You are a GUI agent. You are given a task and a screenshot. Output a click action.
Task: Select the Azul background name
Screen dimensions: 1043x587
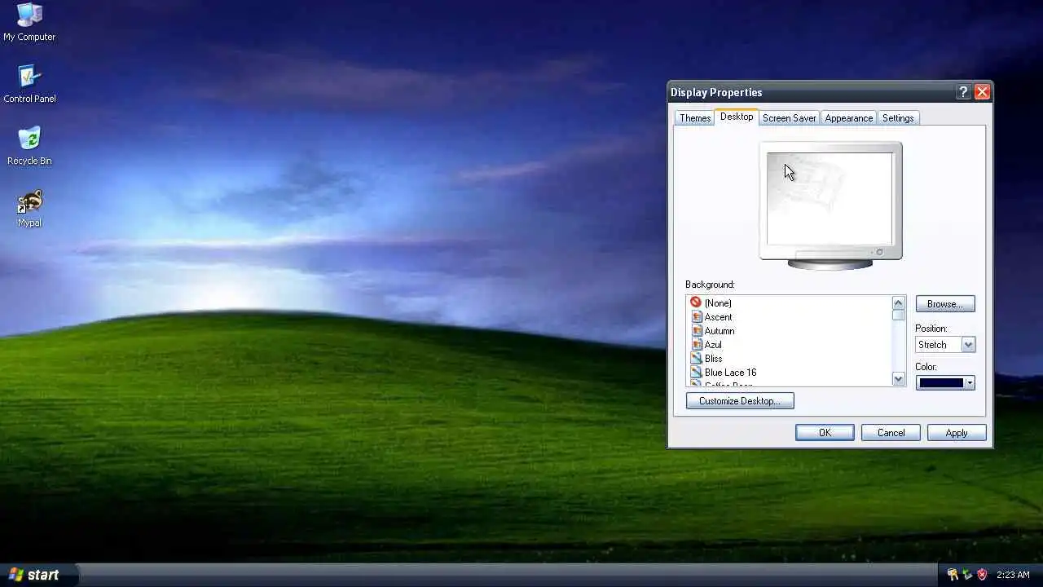tap(713, 345)
